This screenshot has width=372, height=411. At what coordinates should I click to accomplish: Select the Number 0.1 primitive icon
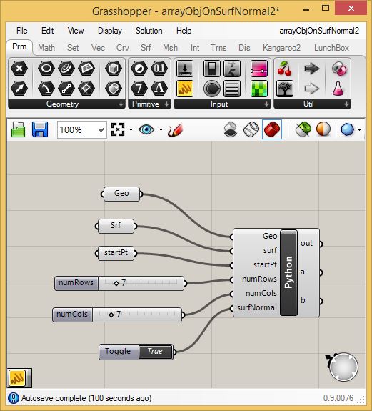click(159, 69)
